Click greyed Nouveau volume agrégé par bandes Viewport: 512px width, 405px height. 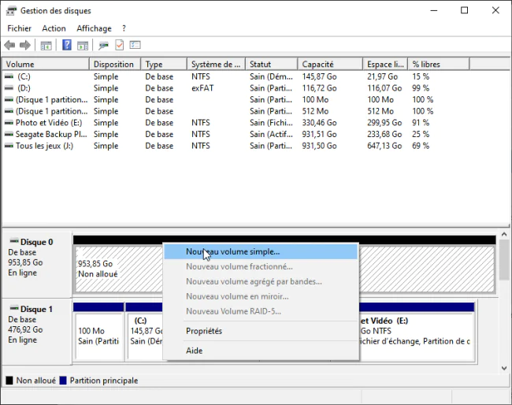pos(261,281)
